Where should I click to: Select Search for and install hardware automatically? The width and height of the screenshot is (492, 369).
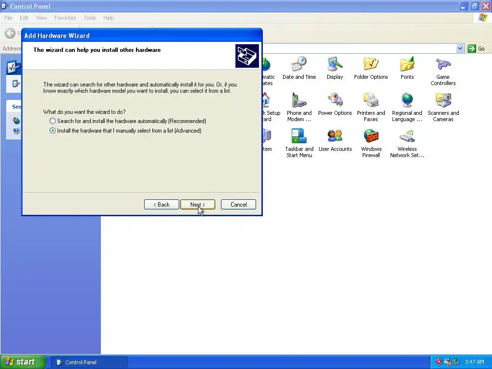coord(127,121)
